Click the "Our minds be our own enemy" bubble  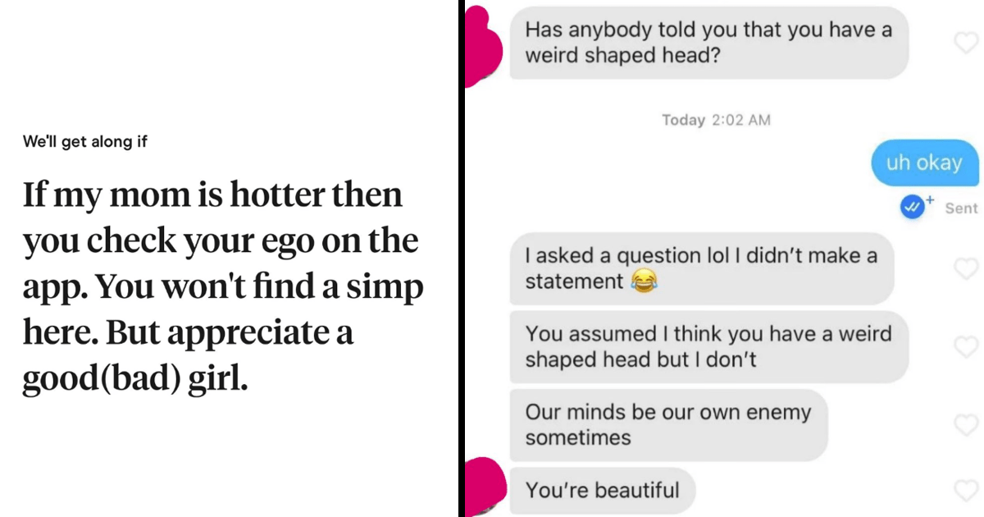coord(667,424)
